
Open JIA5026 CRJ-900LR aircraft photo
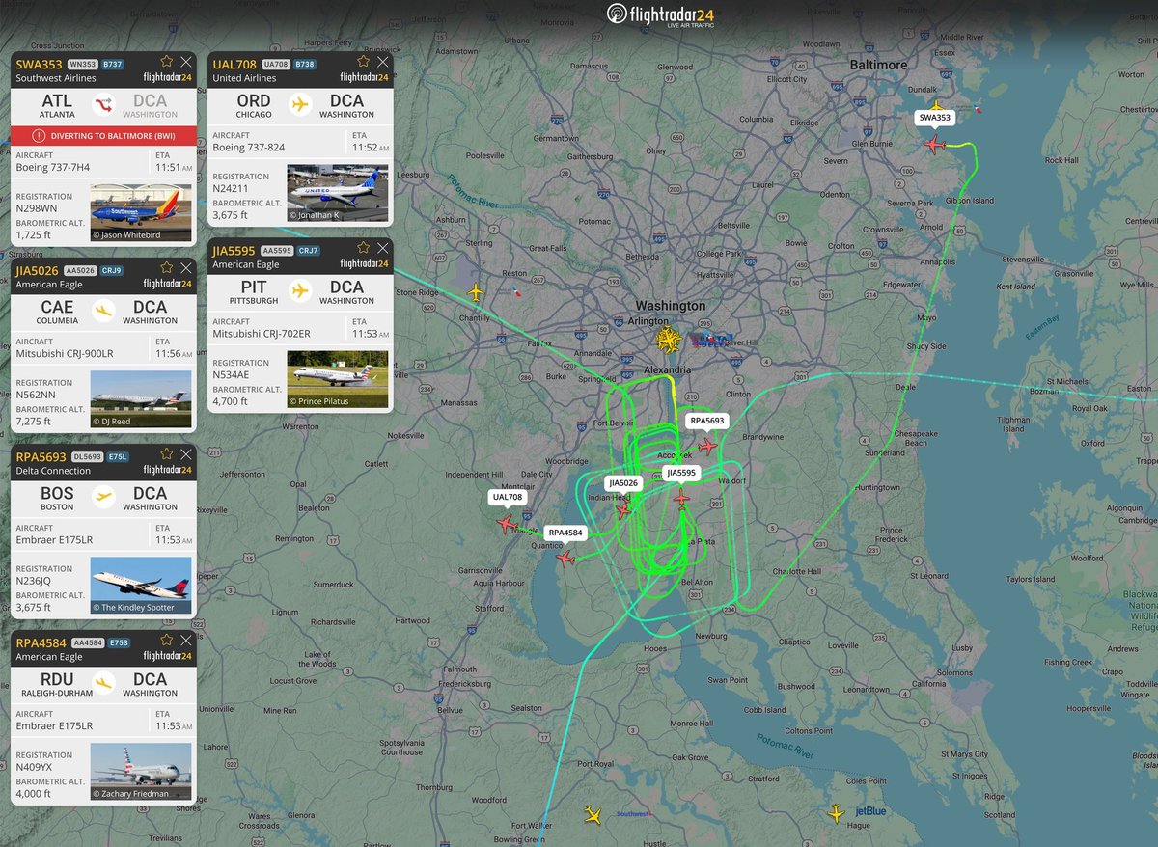[141, 398]
